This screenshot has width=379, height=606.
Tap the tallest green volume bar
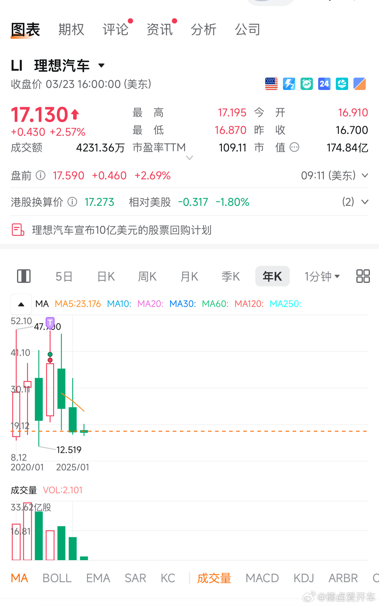(39, 536)
